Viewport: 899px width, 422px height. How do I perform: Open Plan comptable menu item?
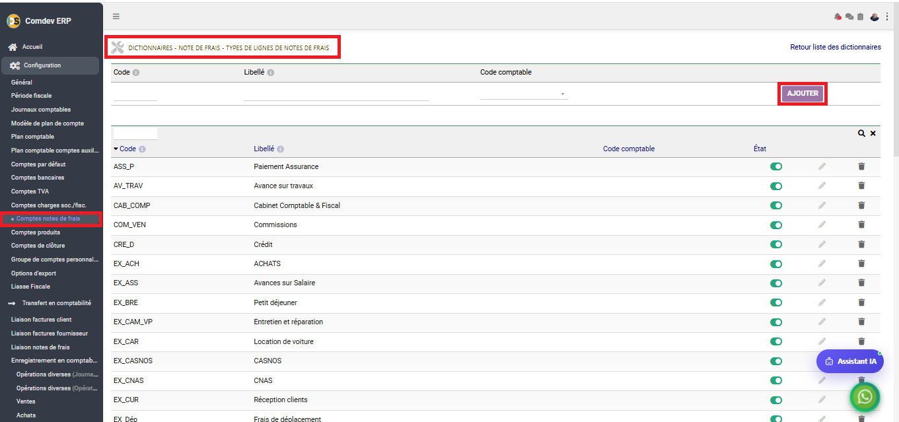pos(32,137)
